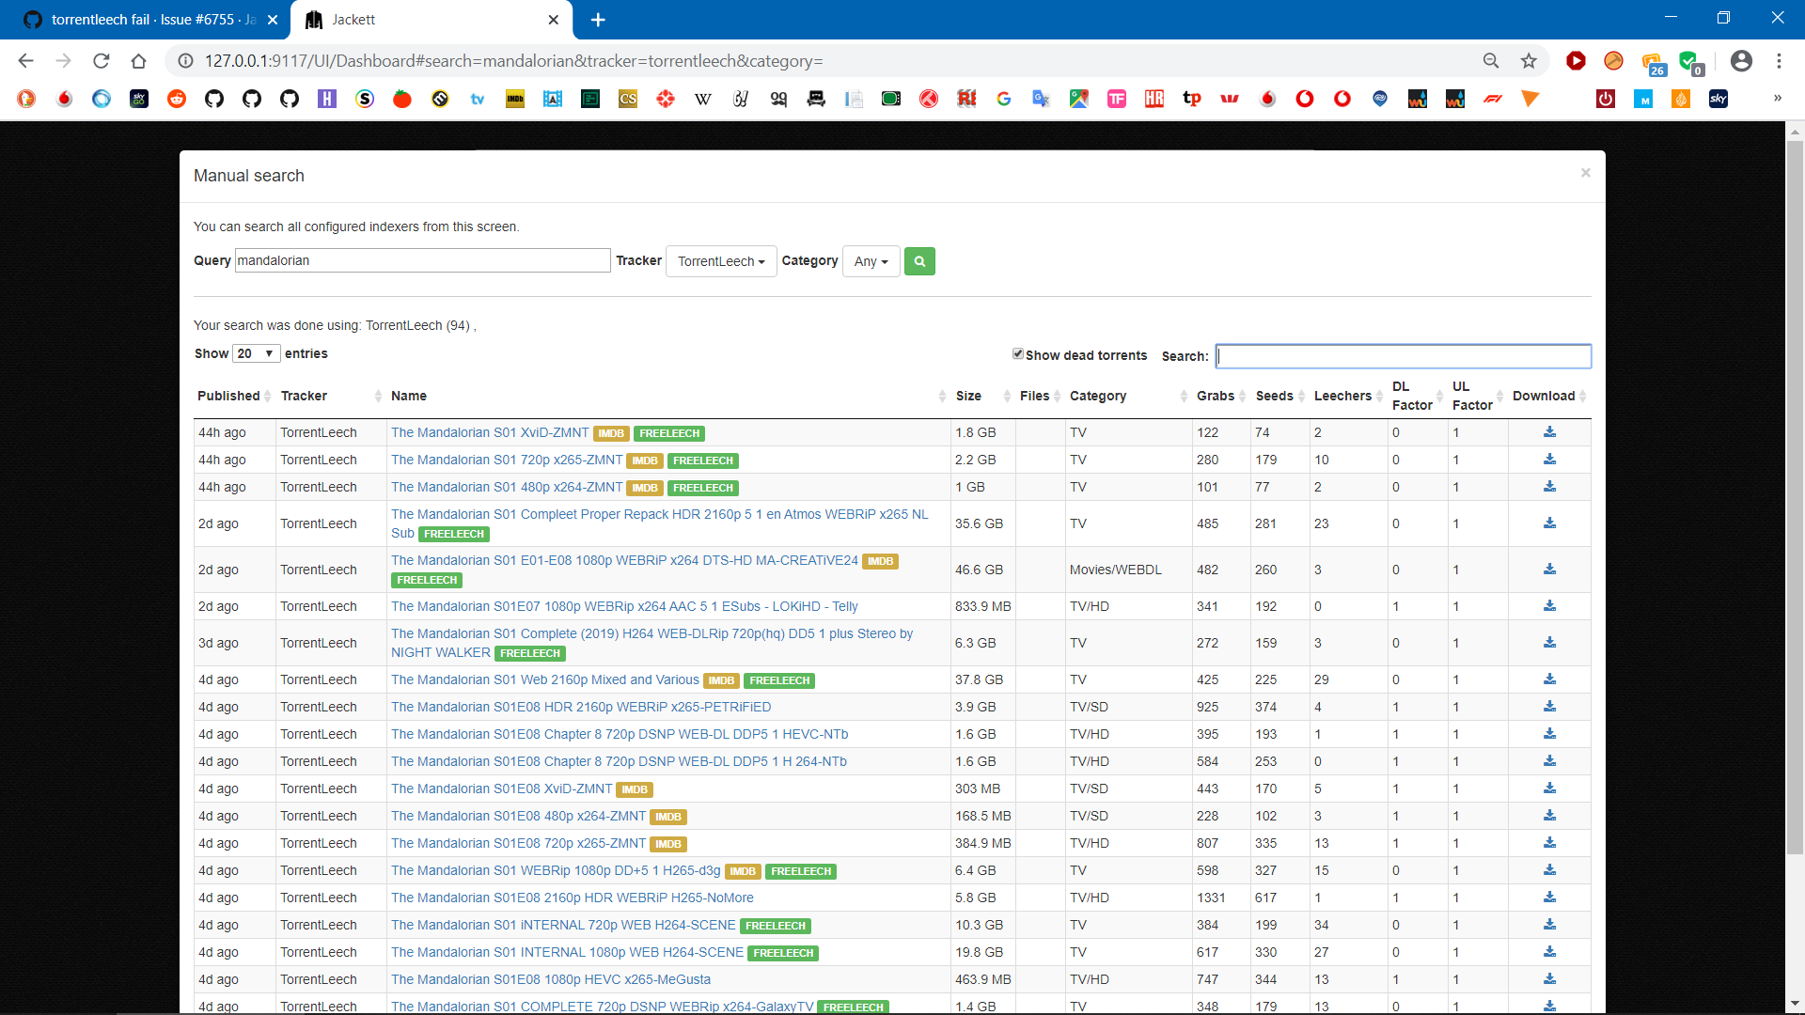Viewport: 1805px width, 1015px height.
Task: Change the Show entries count dropdown
Action: pyautogui.click(x=255, y=353)
